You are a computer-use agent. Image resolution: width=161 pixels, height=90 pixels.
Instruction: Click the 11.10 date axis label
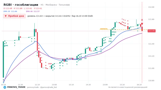pyautogui.click(x=20, y=84)
